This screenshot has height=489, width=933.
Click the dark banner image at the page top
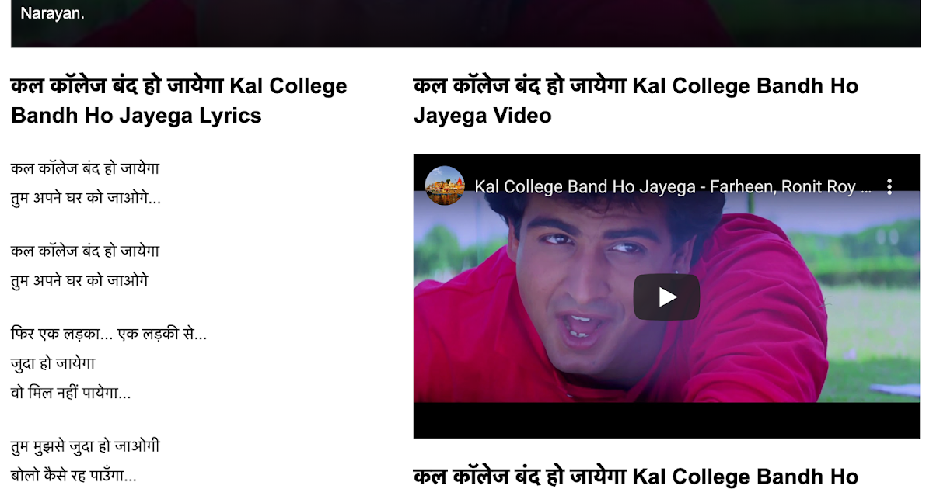466,23
